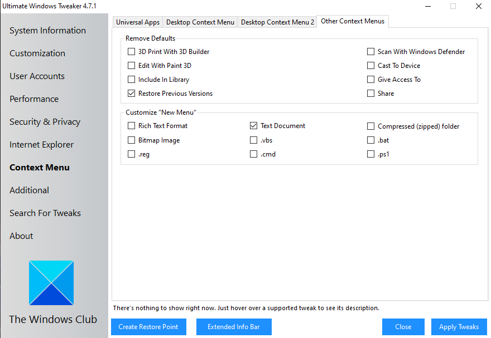
Task: Go to Customization section
Action: 37,53
